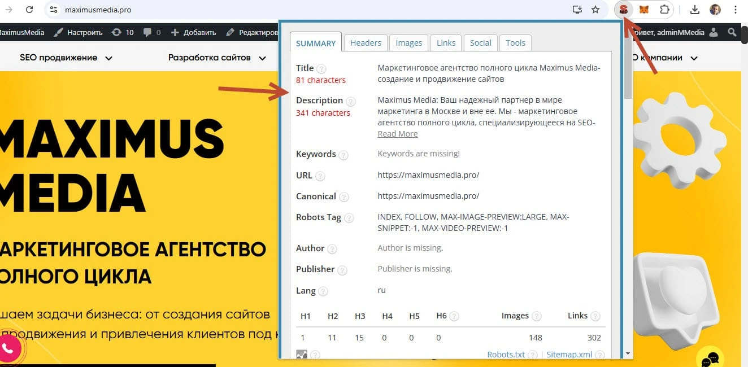Click the help icon next to Images count
This screenshot has height=367, width=748.
tap(537, 316)
